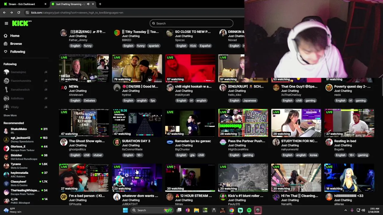Viewport: 383px width, 215px height.
Task: Show hidden system tray icons
Action: pyautogui.click(x=346, y=210)
